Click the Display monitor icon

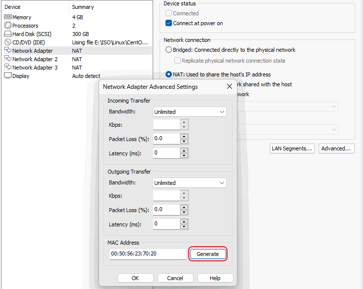coord(8,76)
